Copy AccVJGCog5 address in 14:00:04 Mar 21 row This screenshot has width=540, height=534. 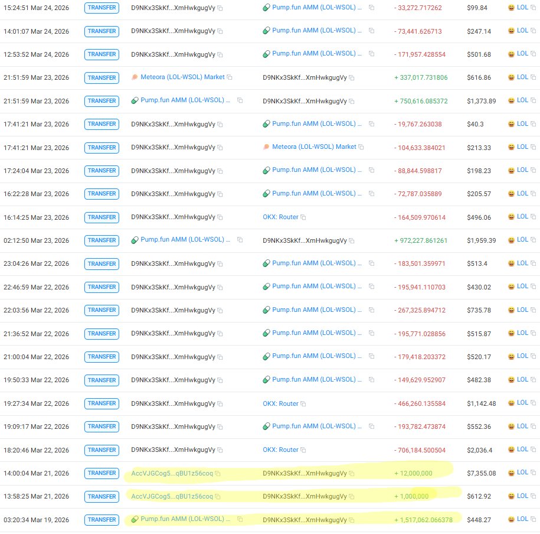[x=218, y=474]
